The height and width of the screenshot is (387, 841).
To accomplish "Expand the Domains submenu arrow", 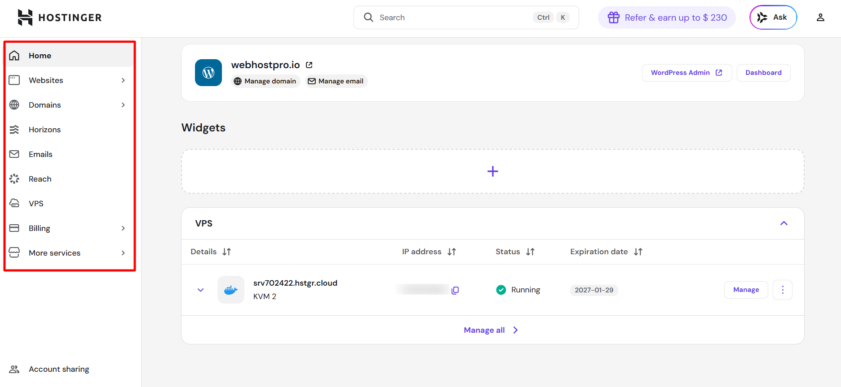I will pos(123,105).
